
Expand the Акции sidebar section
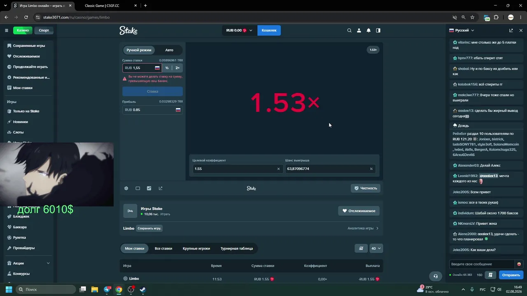[x=28, y=263]
